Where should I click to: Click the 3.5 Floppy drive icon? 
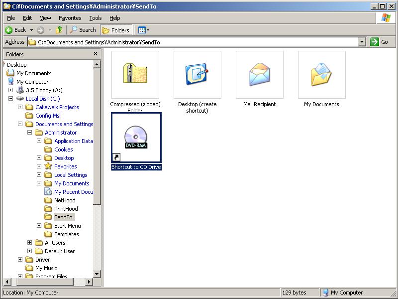[x=20, y=90]
